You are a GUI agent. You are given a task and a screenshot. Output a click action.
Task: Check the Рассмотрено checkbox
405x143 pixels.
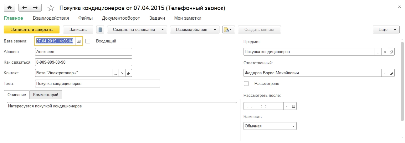246,84
